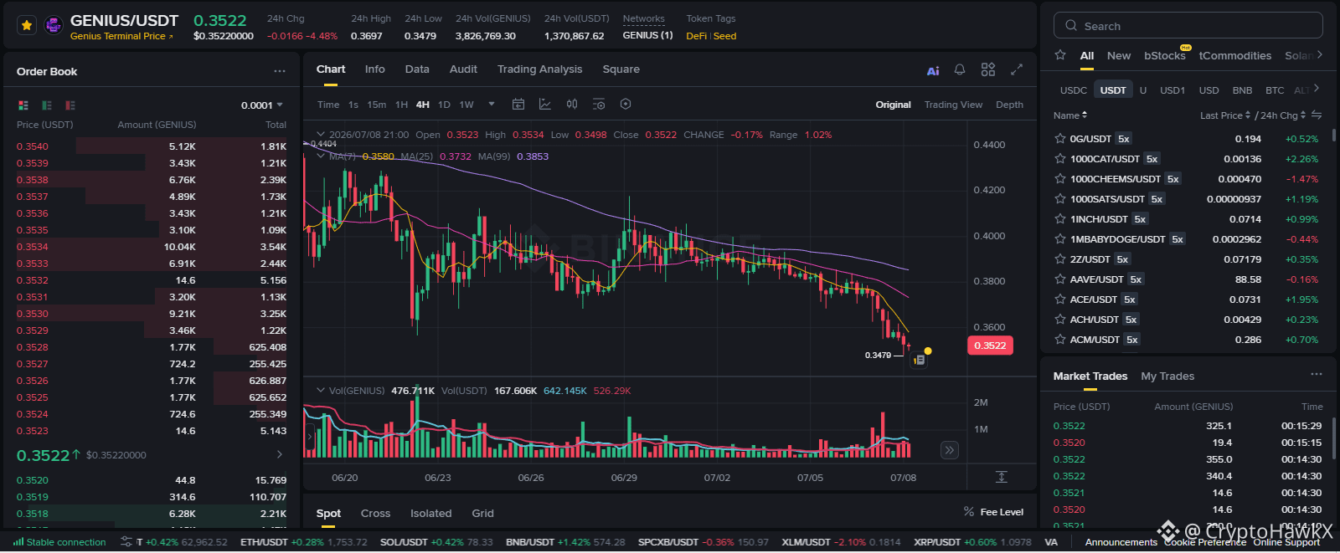Screen dimensions: 1340x553
Task: Select the bStocks market category tab
Action: (1165, 56)
